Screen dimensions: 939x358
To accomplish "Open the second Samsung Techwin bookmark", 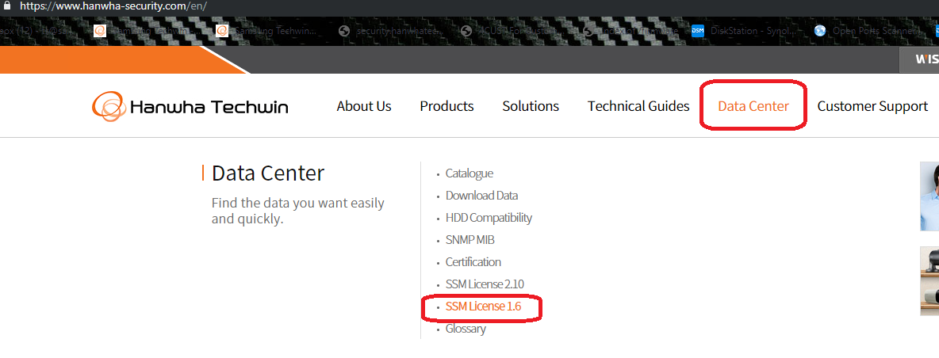I will [x=267, y=31].
